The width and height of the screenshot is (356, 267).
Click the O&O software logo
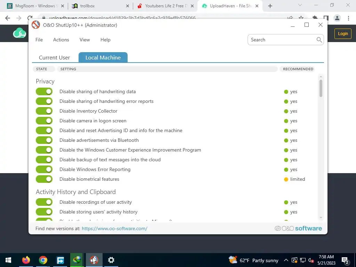[298, 228]
